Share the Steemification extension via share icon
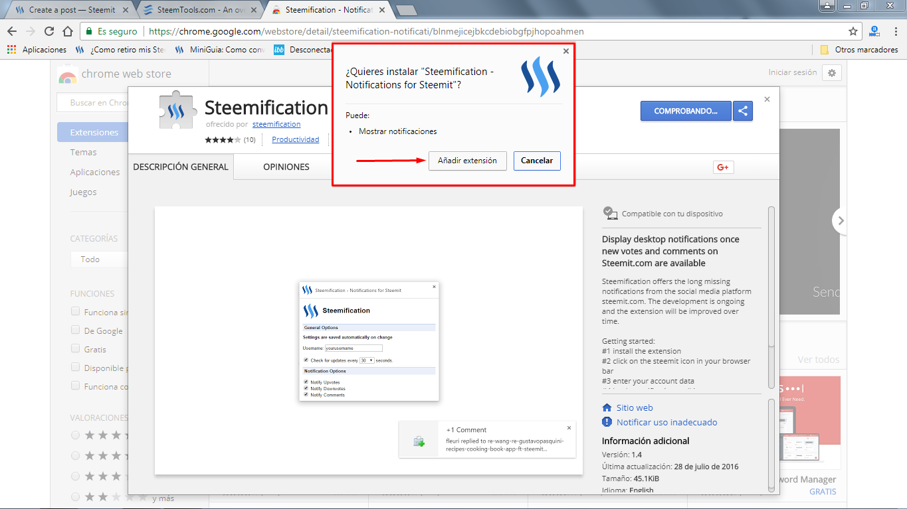The height and width of the screenshot is (509, 907). pyautogui.click(x=743, y=111)
